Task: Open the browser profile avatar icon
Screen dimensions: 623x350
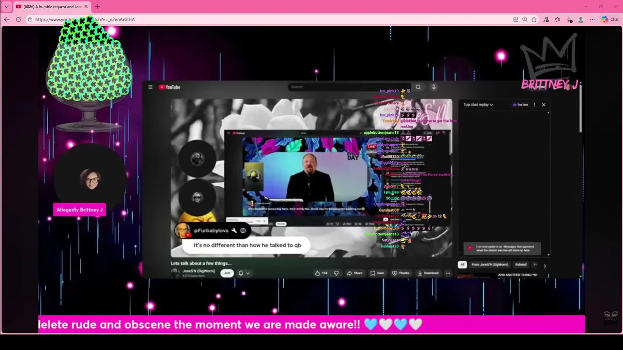Action: coord(581,19)
